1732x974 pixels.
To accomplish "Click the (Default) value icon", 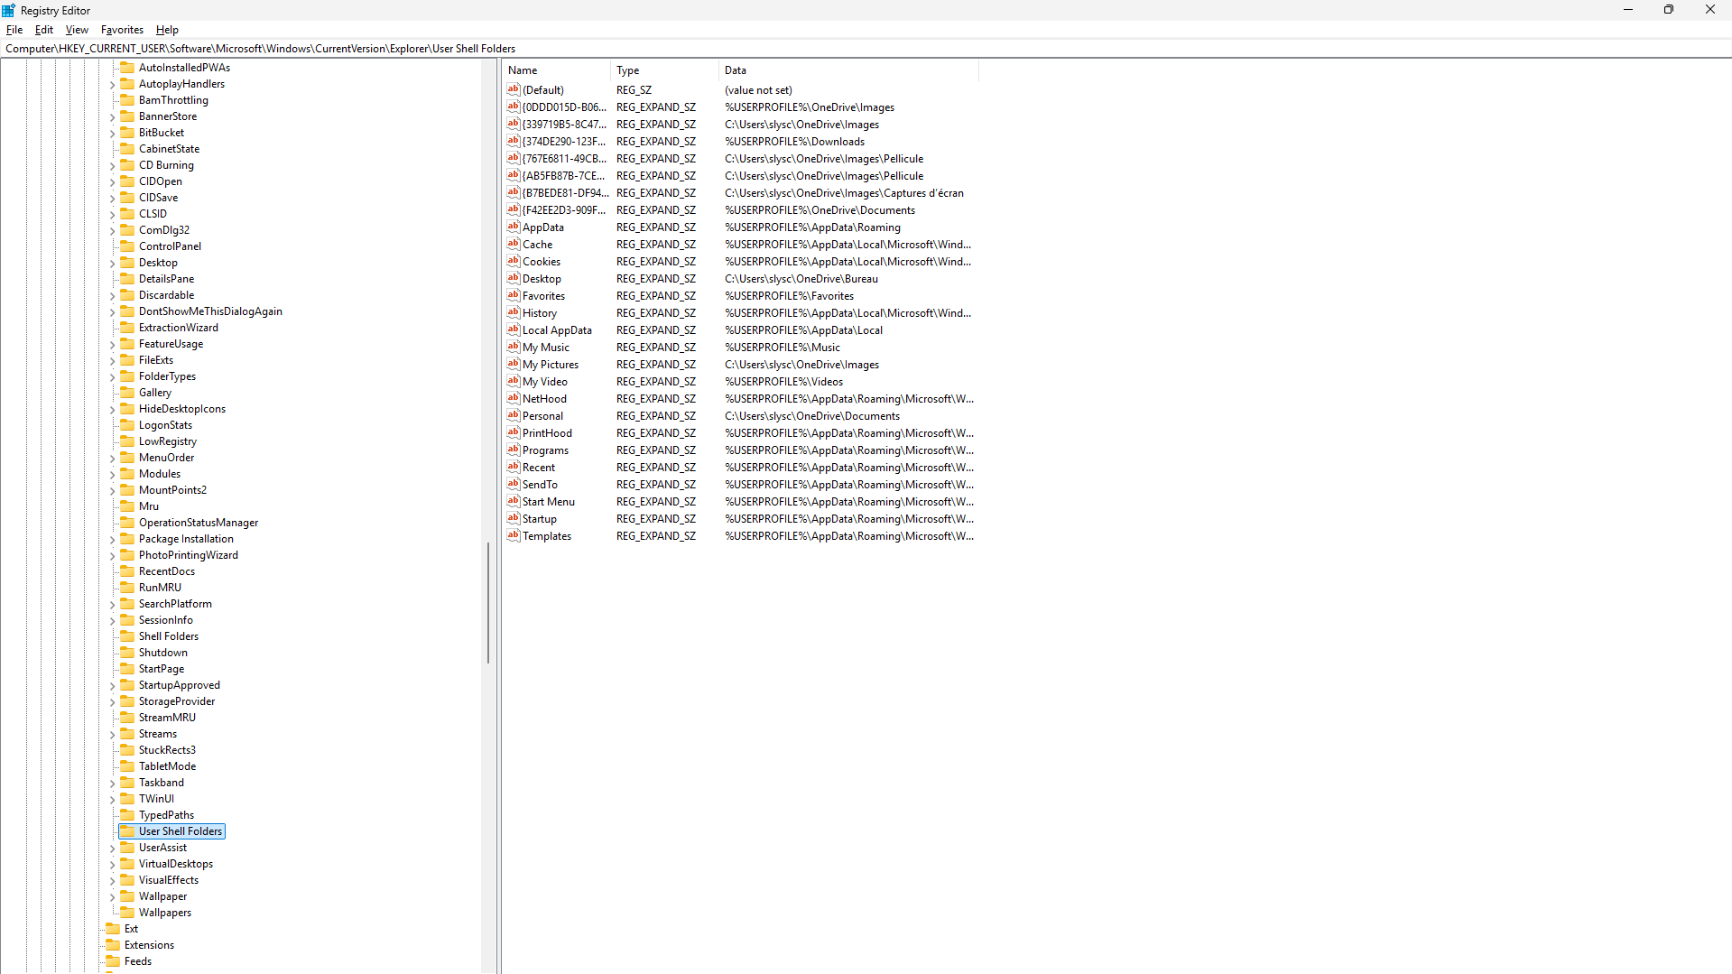I will (514, 90).
